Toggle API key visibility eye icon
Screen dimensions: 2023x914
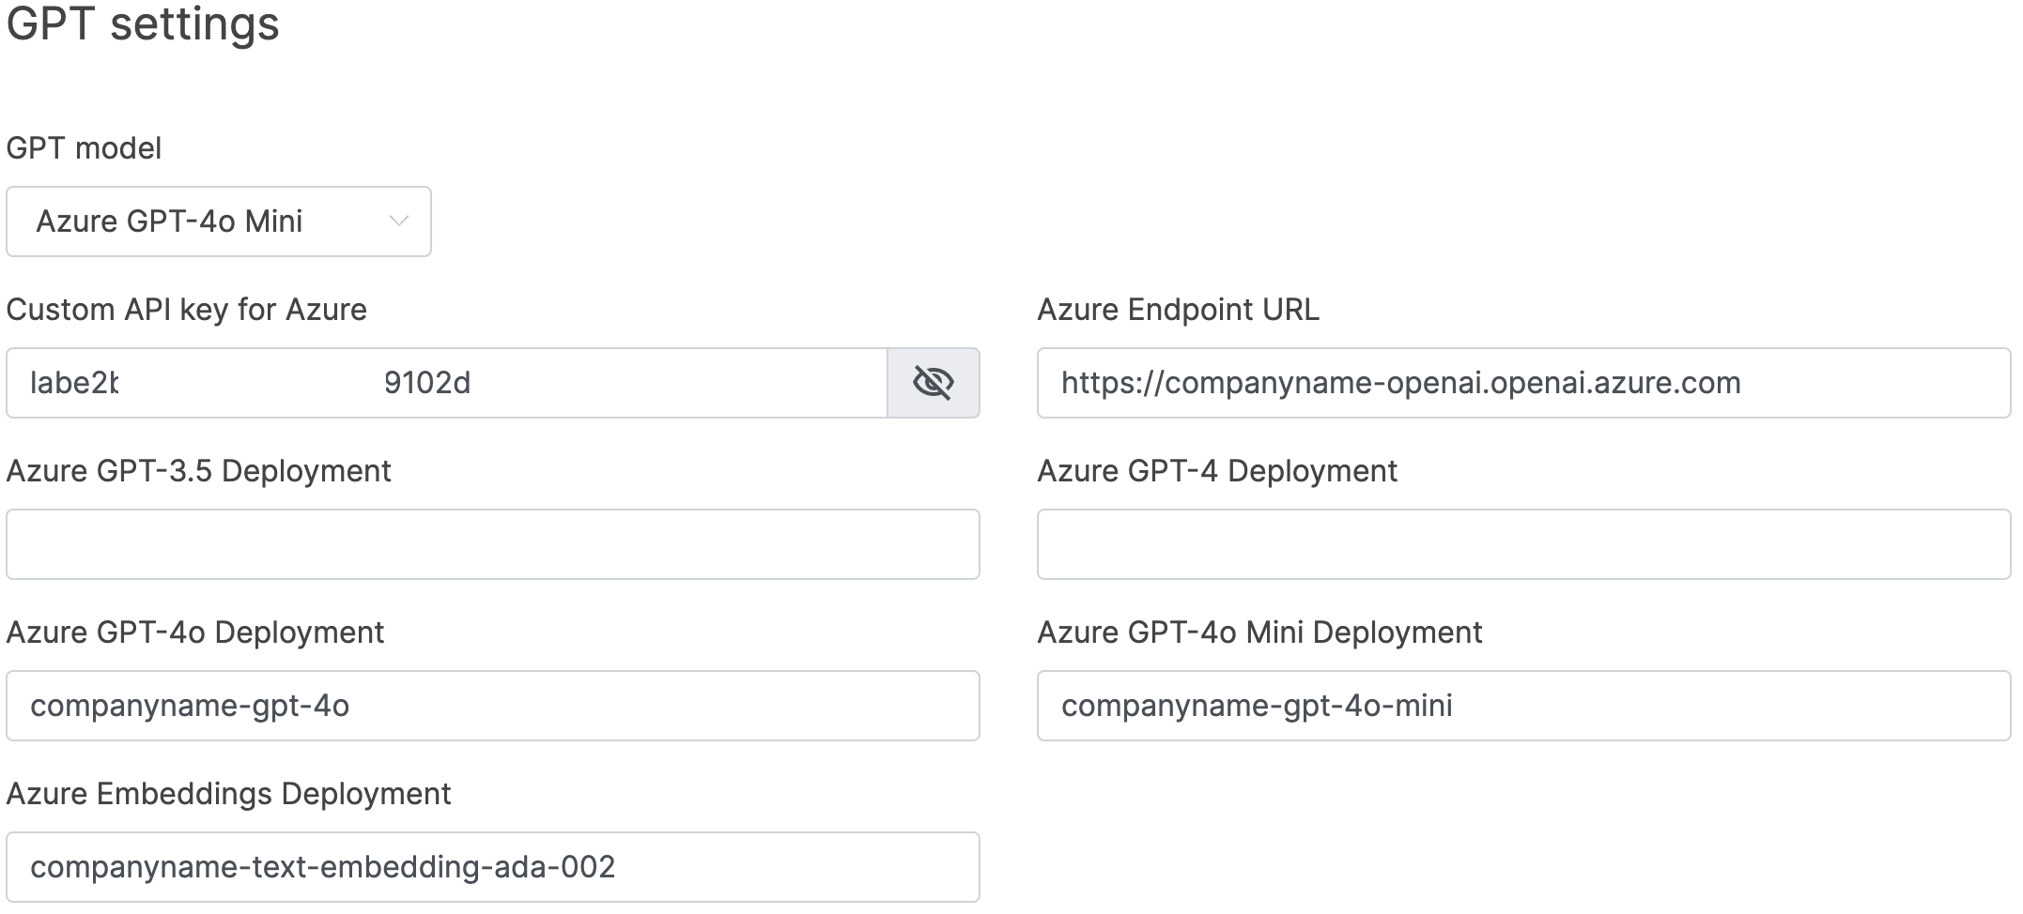(934, 383)
